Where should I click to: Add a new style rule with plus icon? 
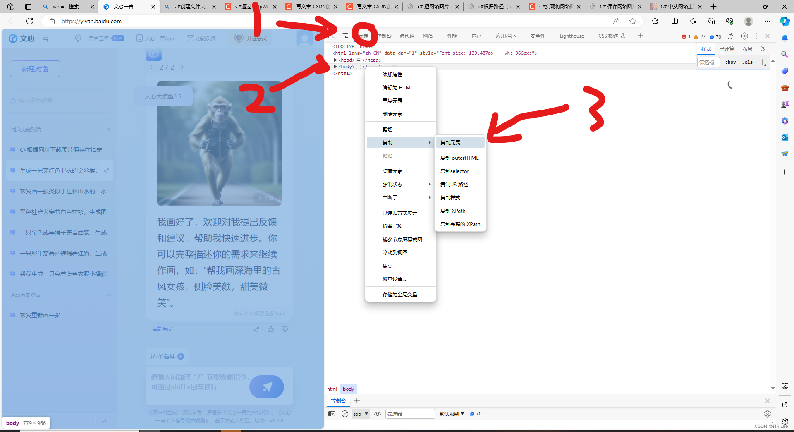click(763, 62)
